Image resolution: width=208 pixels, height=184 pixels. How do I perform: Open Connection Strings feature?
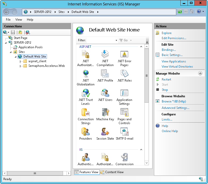(x=86, y=116)
